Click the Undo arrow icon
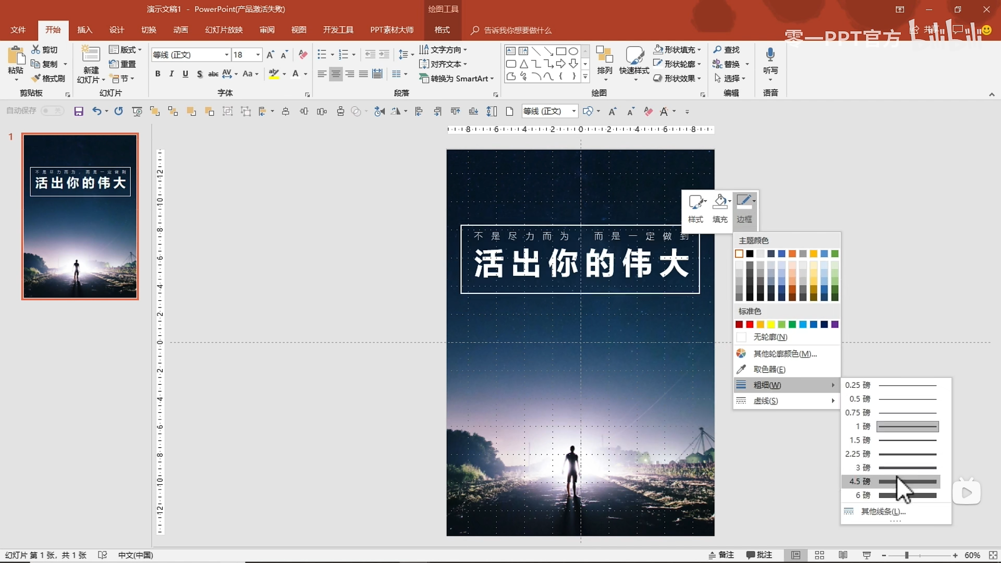 [96, 111]
